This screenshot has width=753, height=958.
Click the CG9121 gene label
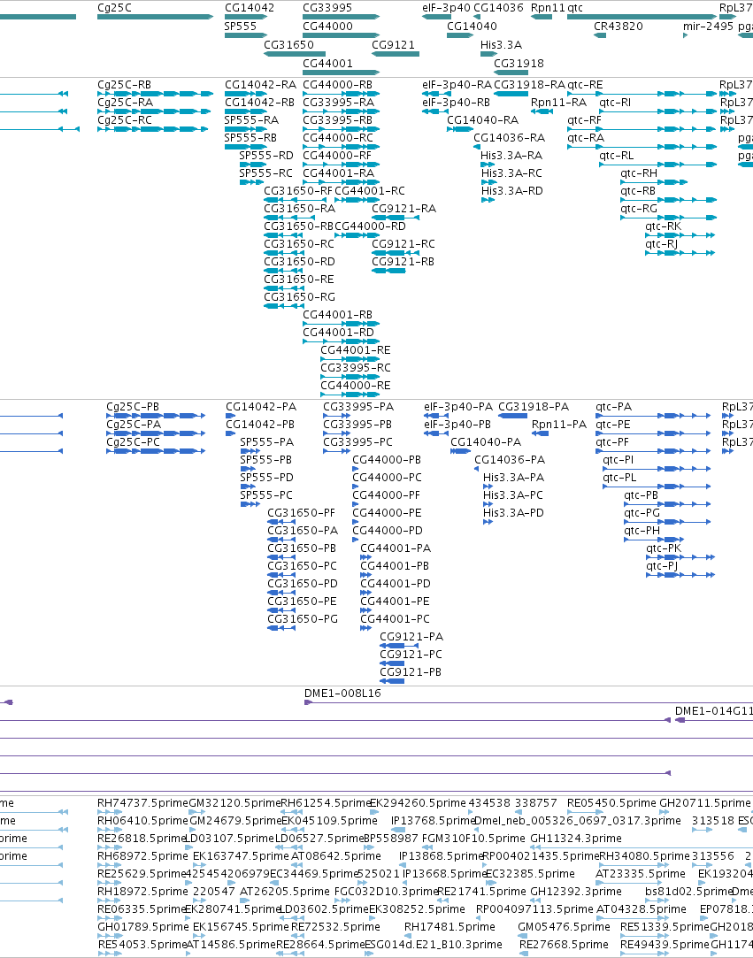click(x=393, y=44)
